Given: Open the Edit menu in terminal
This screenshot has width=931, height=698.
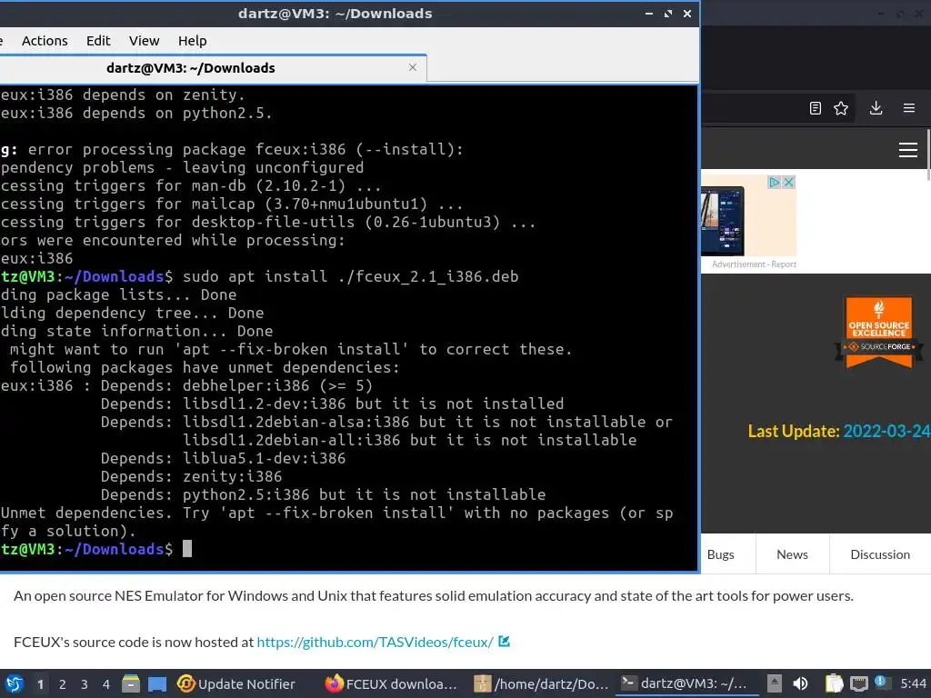Looking at the screenshot, I should pos(98,41).
